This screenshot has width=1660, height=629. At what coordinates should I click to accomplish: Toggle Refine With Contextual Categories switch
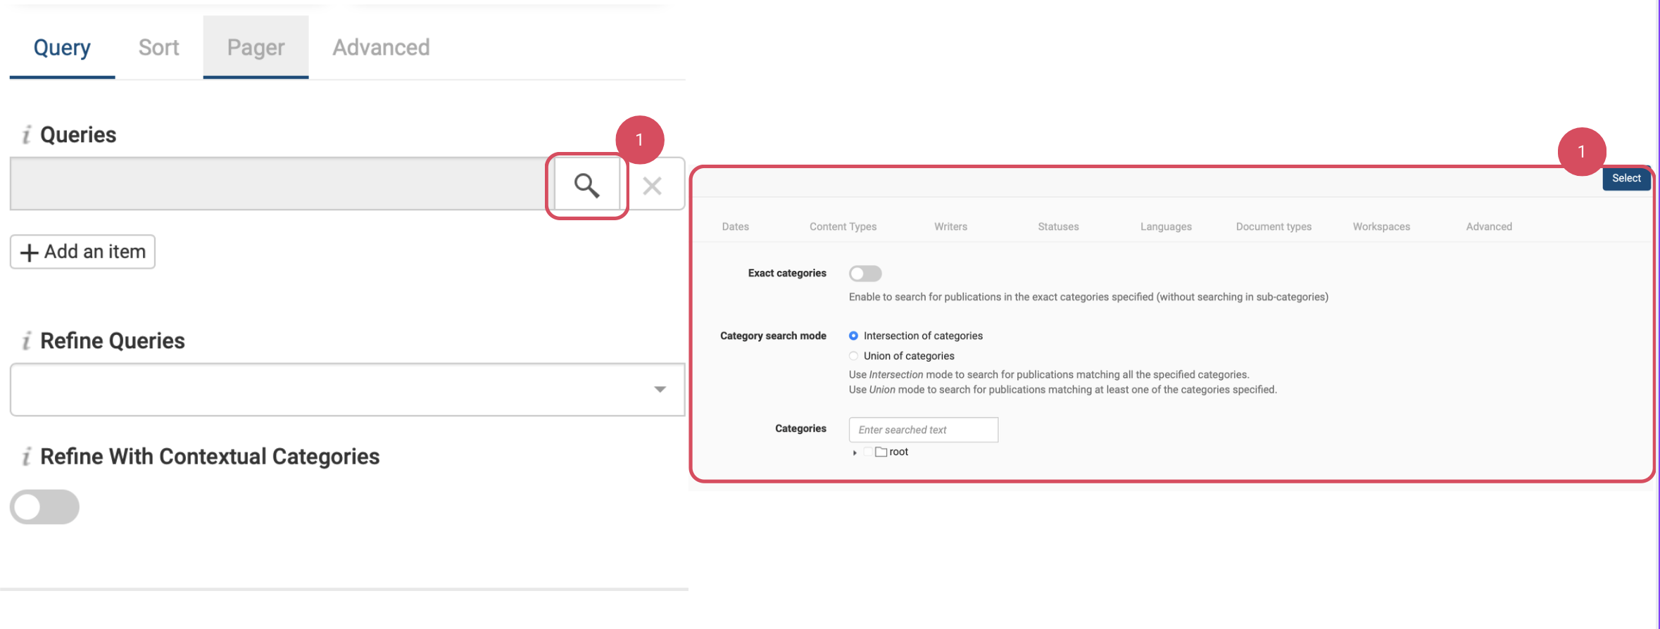[44, 507]
